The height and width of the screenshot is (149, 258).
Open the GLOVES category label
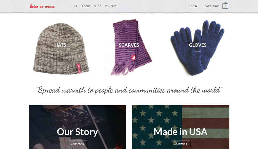click(x=198, y=45)
